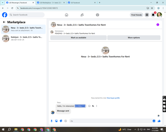Click Mark as available

click(78, 38)
